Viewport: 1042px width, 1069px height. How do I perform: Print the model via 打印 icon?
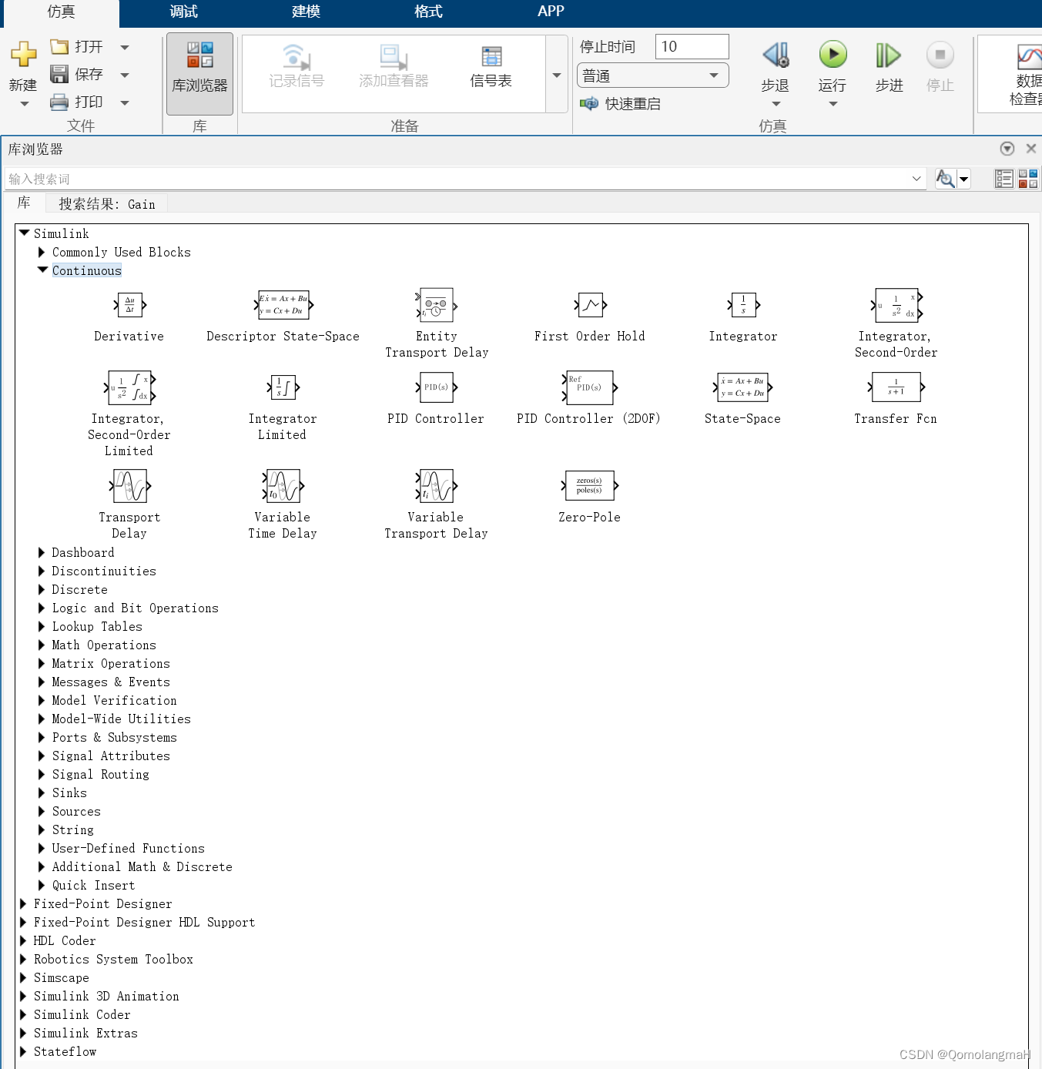click(59, 102)
